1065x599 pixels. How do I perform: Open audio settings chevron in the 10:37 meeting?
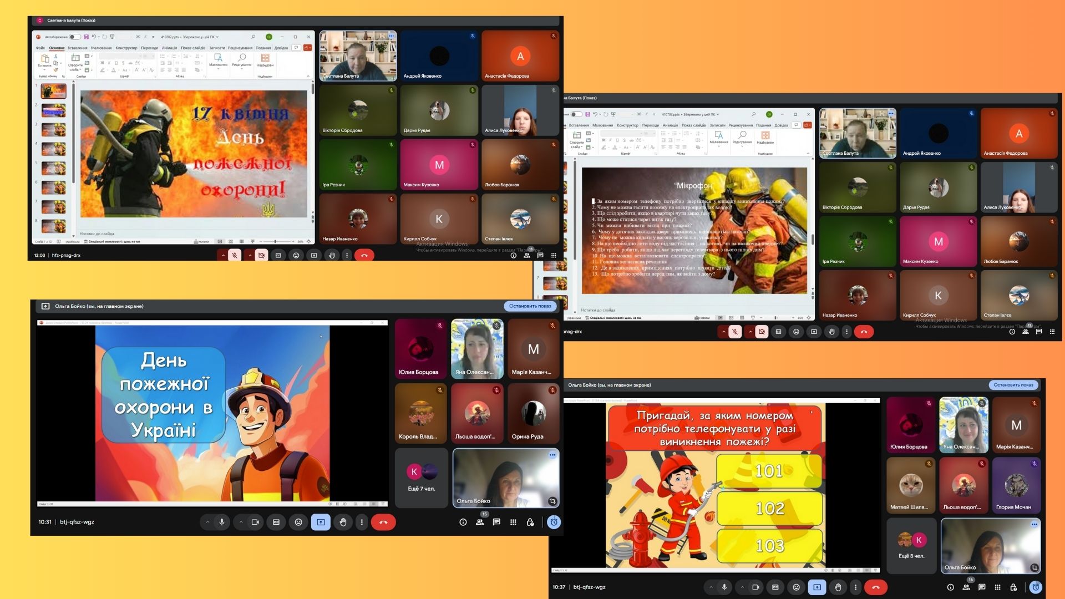[711, 587]
